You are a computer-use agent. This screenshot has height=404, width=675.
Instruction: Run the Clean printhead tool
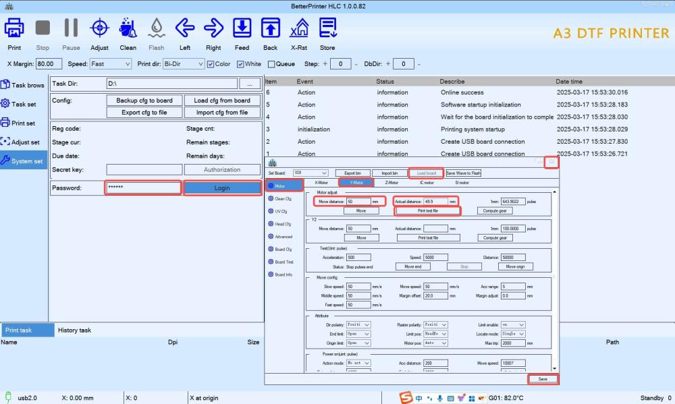point(128,28)
